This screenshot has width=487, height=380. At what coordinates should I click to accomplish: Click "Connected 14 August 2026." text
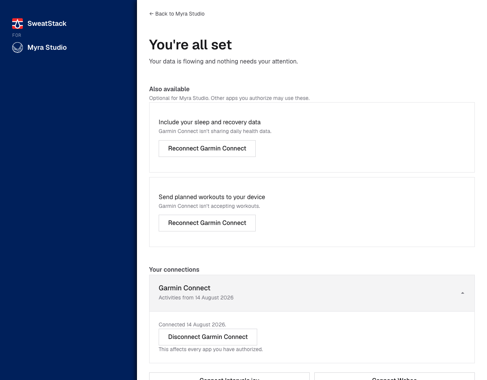193,325
